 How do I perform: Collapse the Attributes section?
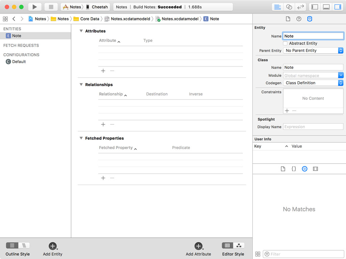tap(81, 31)
